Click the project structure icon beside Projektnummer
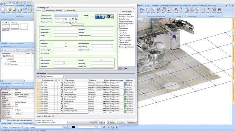 pyautogui.click(x=76, y=19)
